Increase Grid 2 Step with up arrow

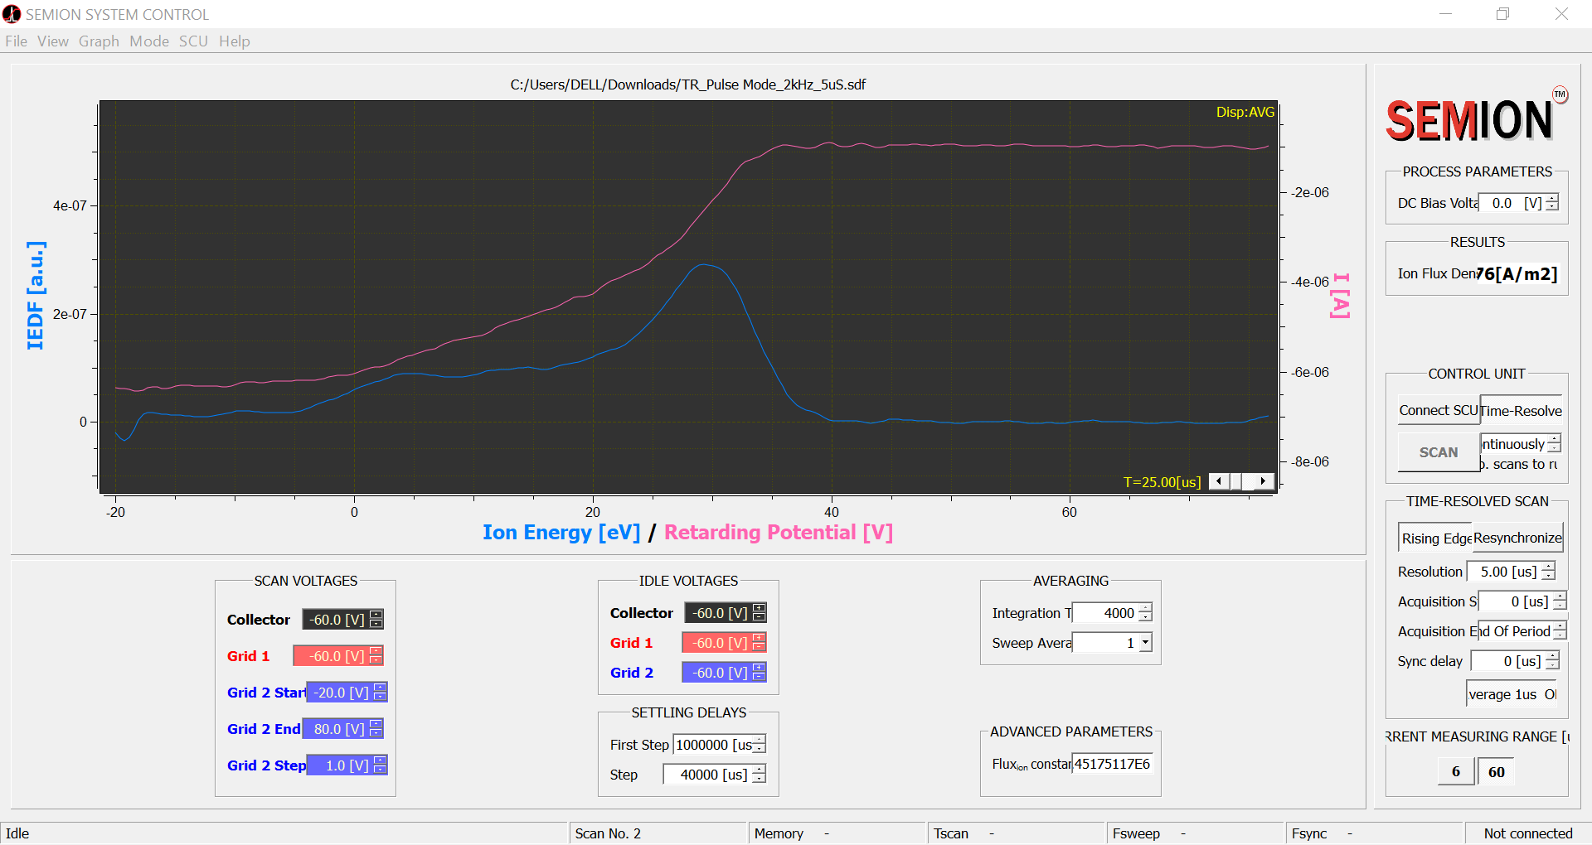pyautogui.click(x=380, y=760)
